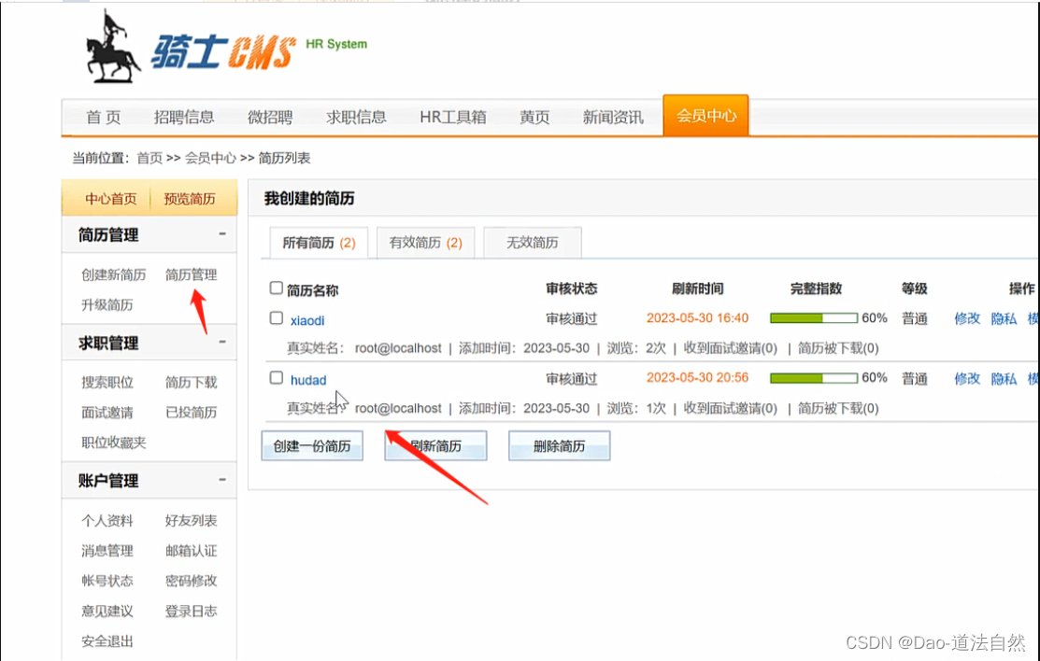Open the 招聘信息 navigation menu item
Viewport: 1040px width, 661px height.
coord(184,116)
